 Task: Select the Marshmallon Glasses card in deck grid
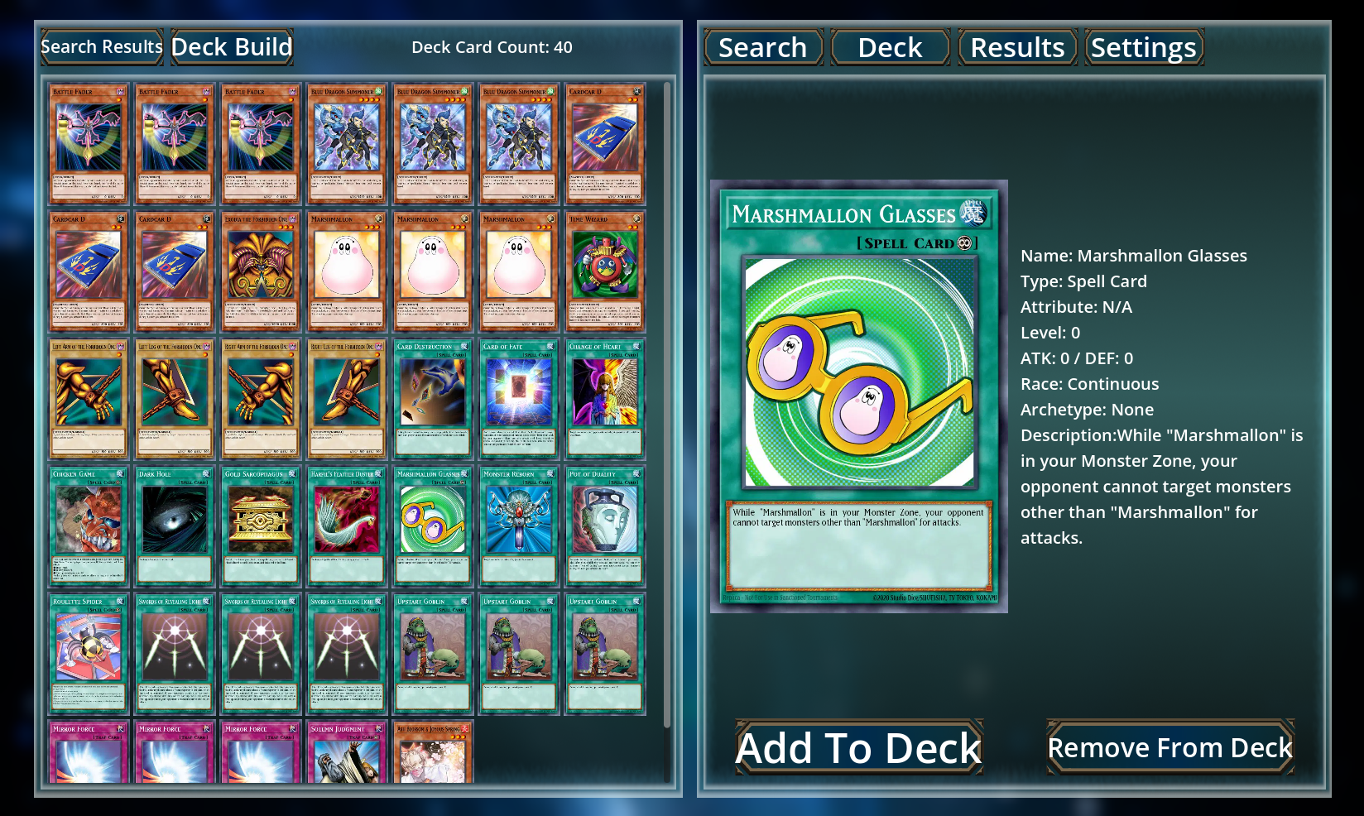tap(432, 526)
